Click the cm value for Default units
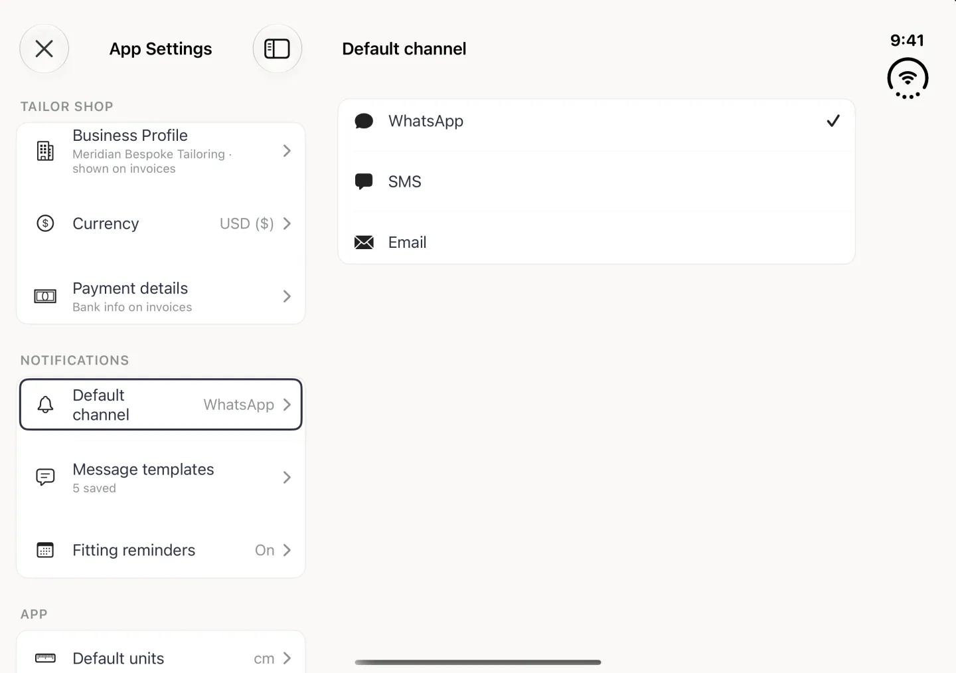Image resolution: width=956 pixels, height=673 pixels. (264, 658)
